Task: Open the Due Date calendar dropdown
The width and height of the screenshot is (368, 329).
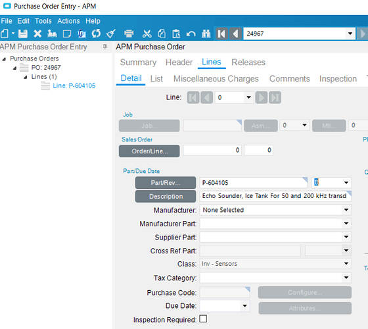Action: [244, 306]
